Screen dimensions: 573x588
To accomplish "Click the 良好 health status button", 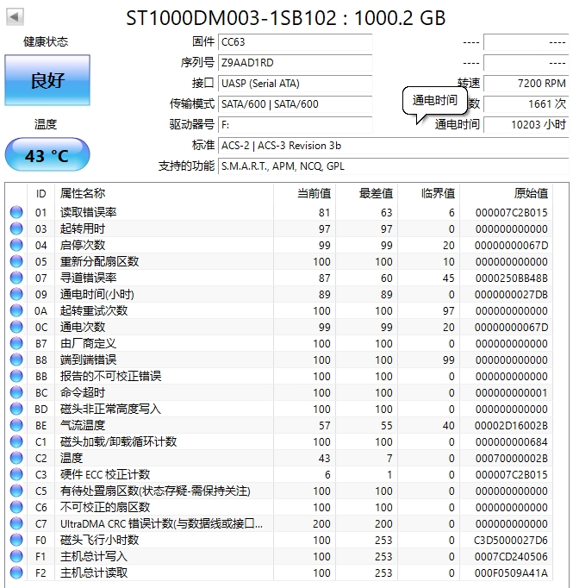I will [47, 80].
